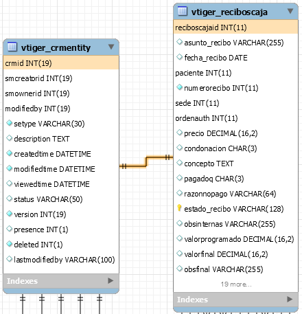Select the crmid INT(19) primary key row
Viewport: 302px width, 314px height.
[x=61, y=63]
